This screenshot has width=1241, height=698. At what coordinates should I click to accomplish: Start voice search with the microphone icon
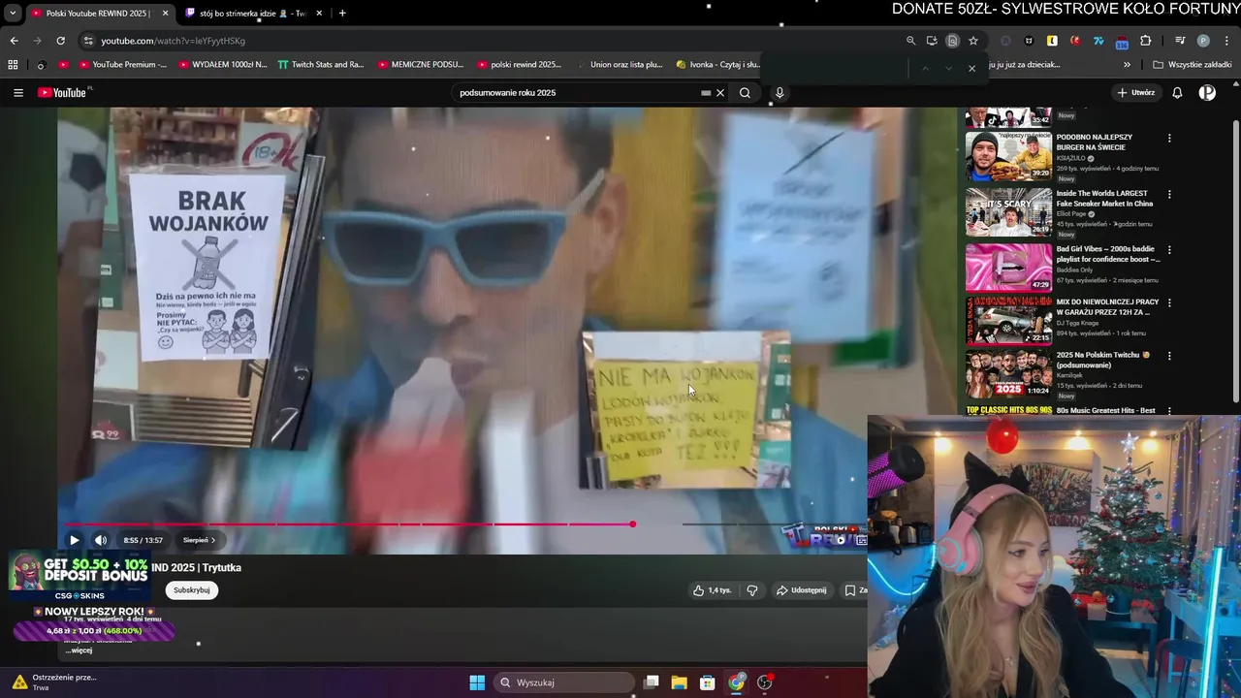(780, 93)
